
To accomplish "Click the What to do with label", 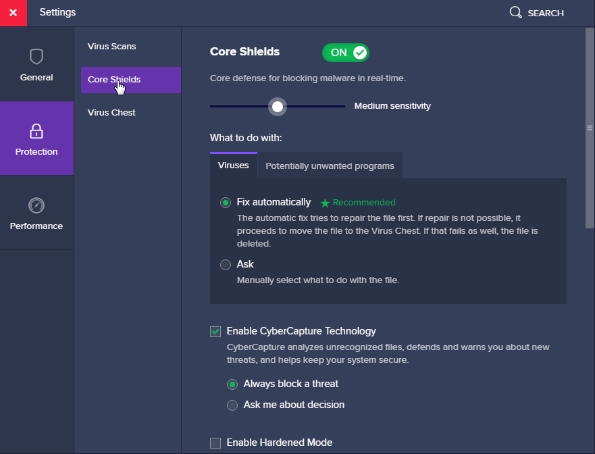I will (246, 138).
